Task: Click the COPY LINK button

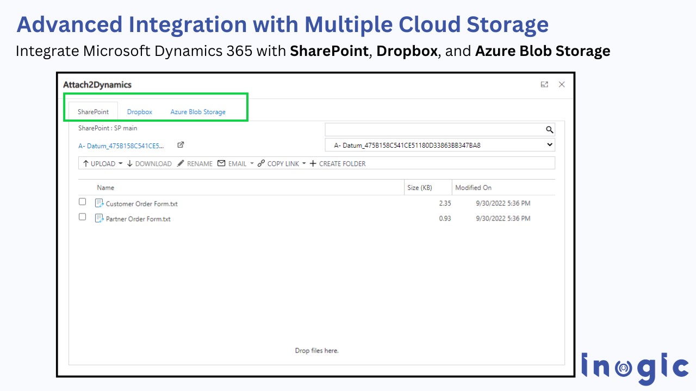Action: pyautogui.click(x=278, y=163)
